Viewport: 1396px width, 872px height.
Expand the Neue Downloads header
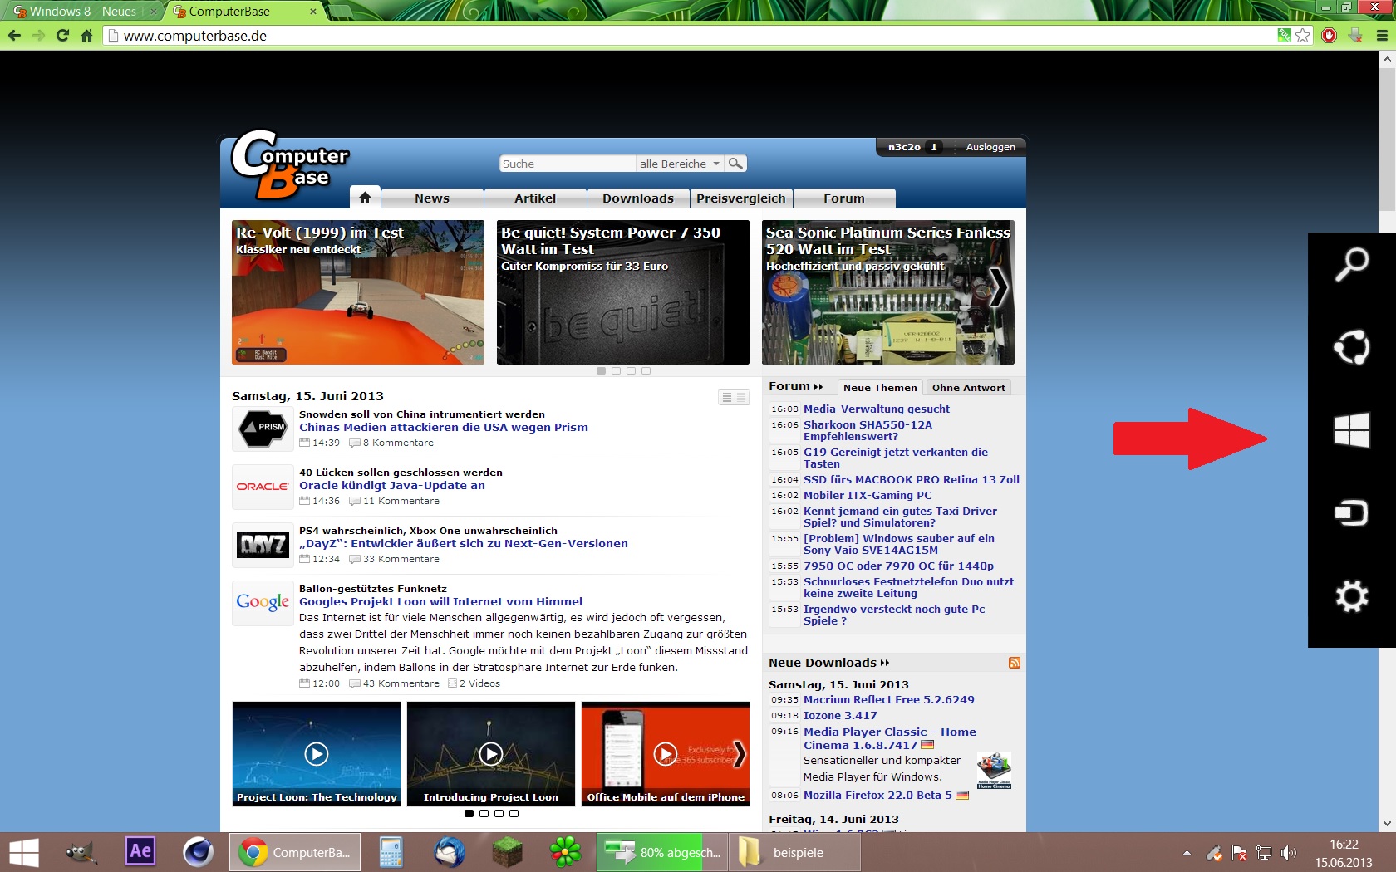828,663
